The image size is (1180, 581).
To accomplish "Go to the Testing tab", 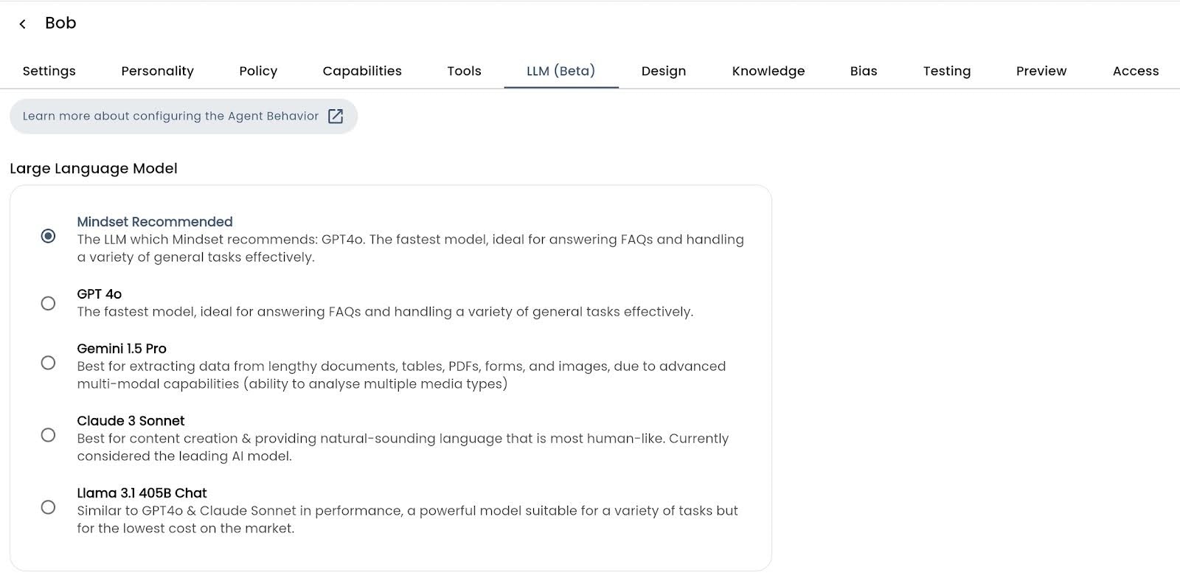I will point(947,71).
